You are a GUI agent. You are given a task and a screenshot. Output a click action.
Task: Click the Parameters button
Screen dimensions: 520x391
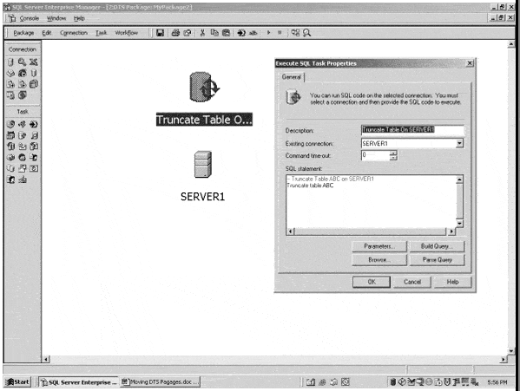[x=379, y=246]
